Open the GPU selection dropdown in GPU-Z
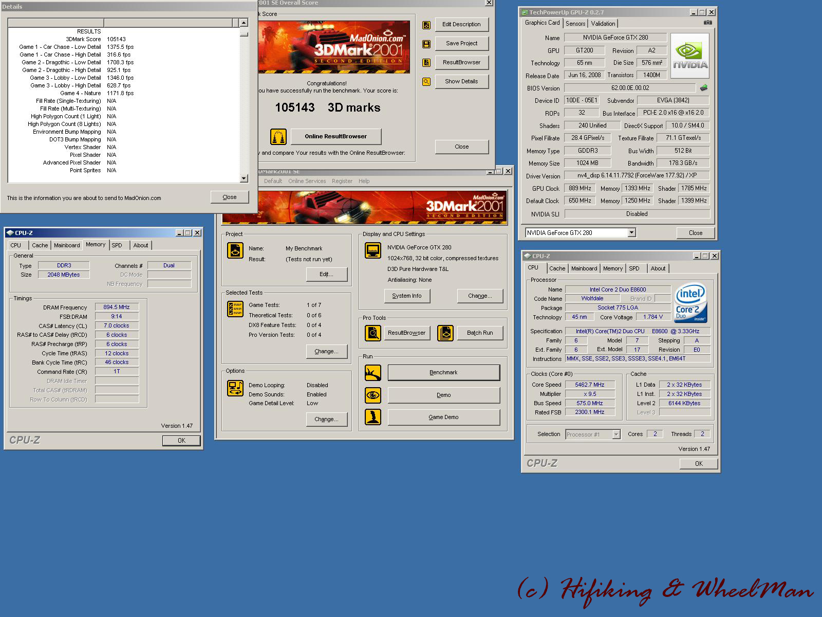Viewport: 822px width, 617px height. 632,233
